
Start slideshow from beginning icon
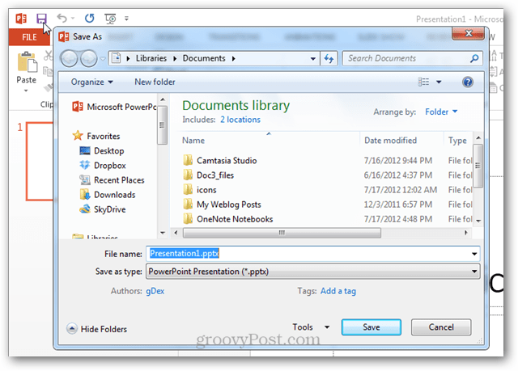[x=110, y=18]
